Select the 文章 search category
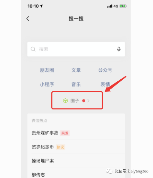 (x=76, y=70)
